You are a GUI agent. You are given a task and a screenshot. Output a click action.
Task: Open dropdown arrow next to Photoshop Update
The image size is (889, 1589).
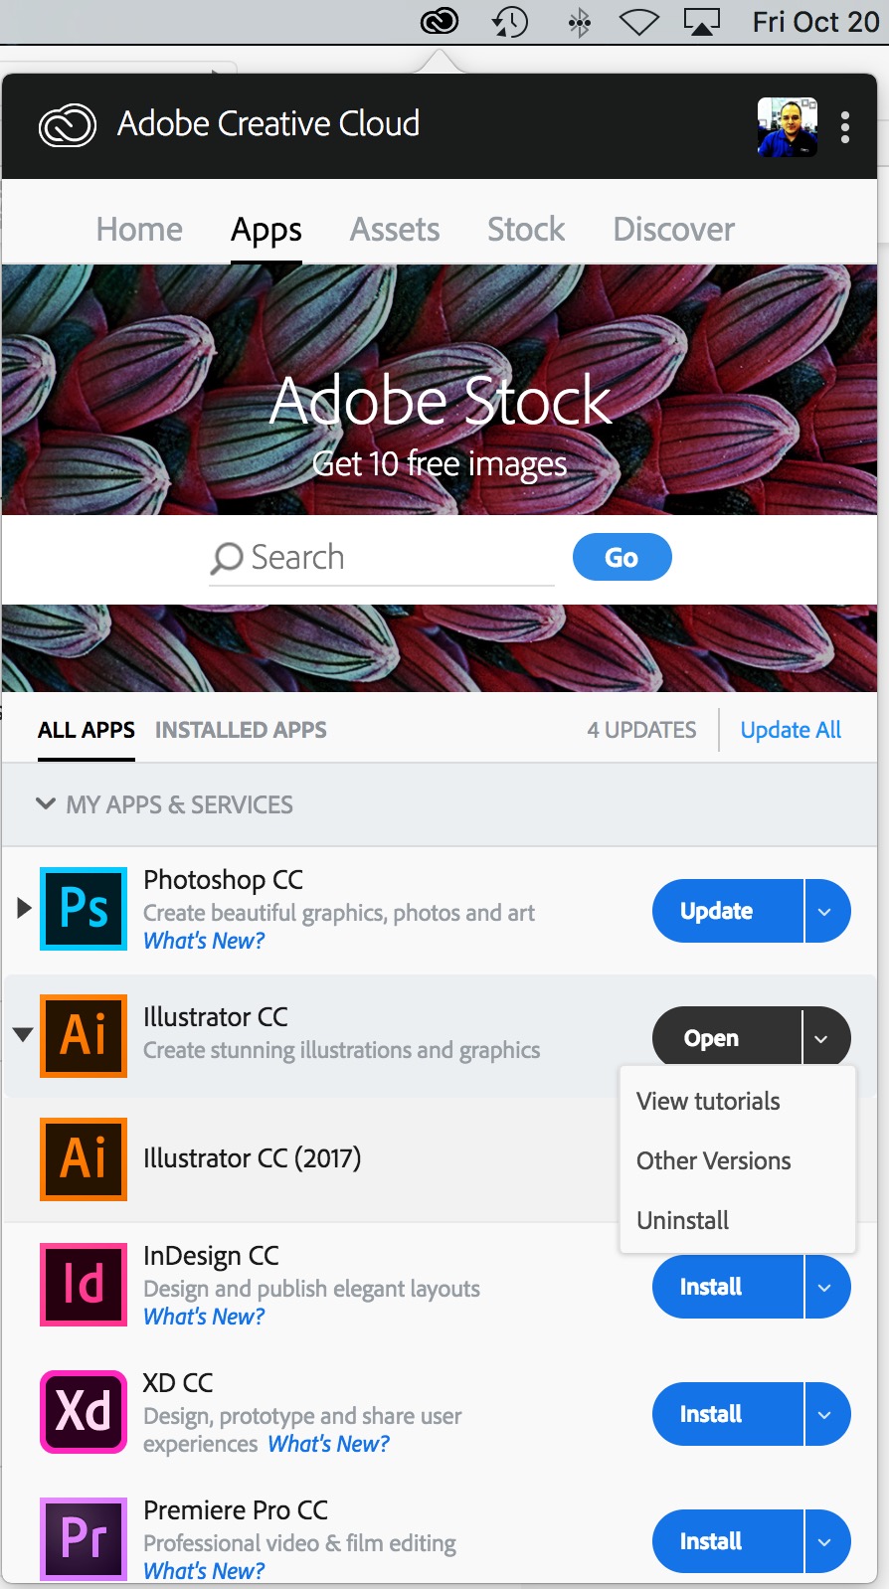tap(825, 911)
